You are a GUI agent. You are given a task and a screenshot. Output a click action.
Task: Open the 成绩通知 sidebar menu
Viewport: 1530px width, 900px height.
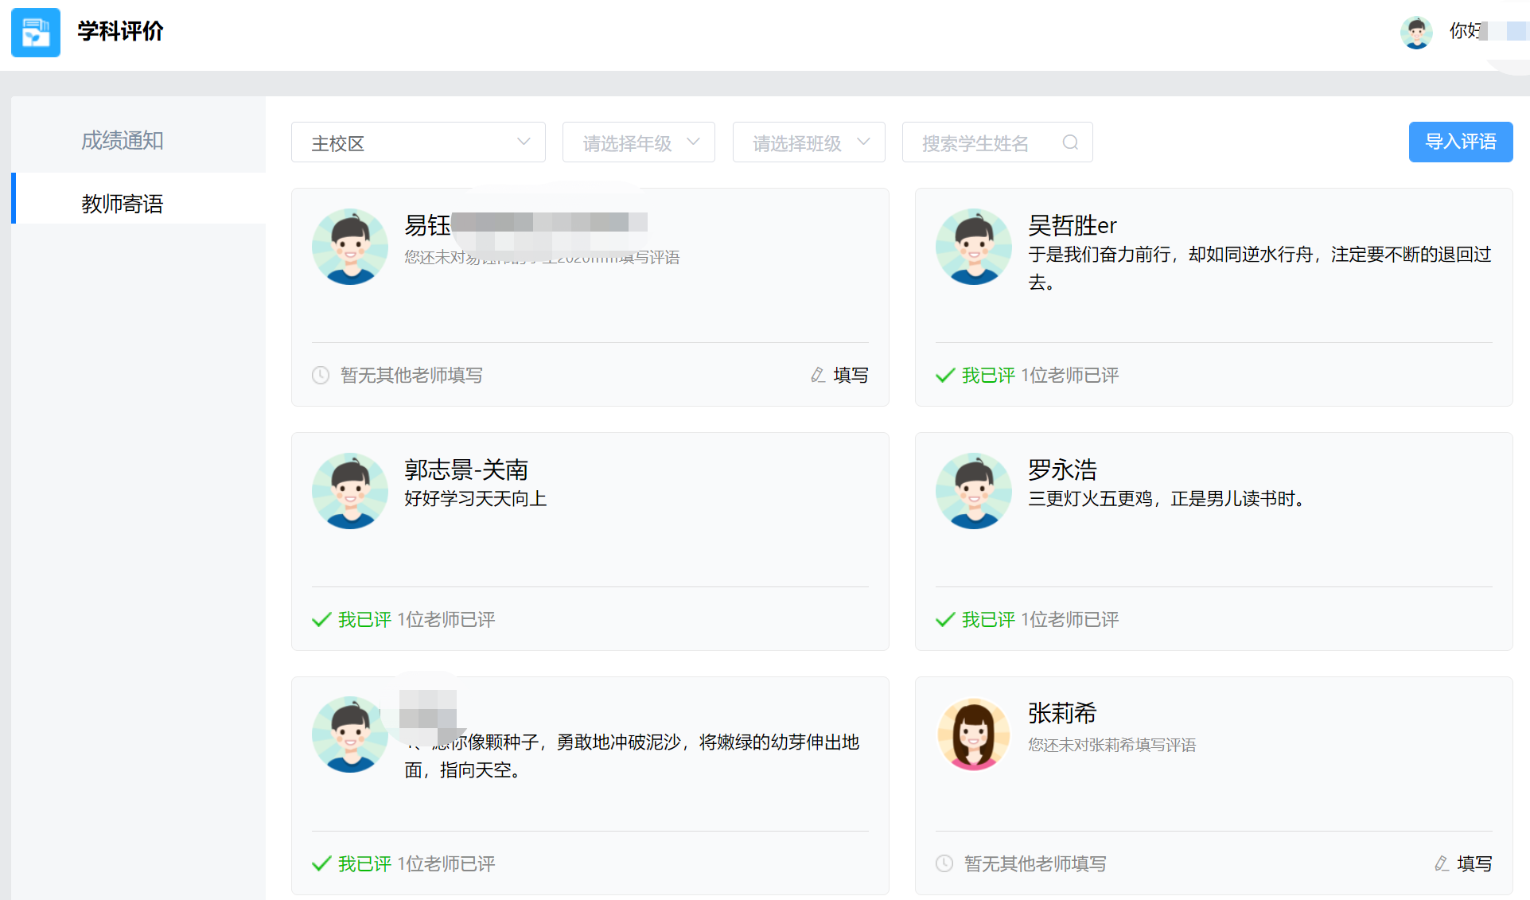pyautogui.click(x=123, y=141)
